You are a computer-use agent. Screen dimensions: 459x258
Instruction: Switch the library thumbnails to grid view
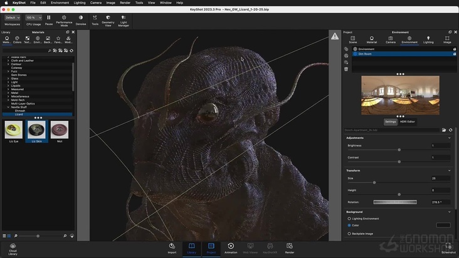coord(9,236)
